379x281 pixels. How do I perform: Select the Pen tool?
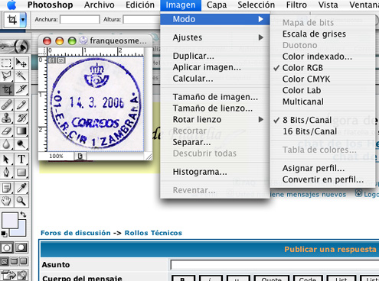tap(6, 173)
